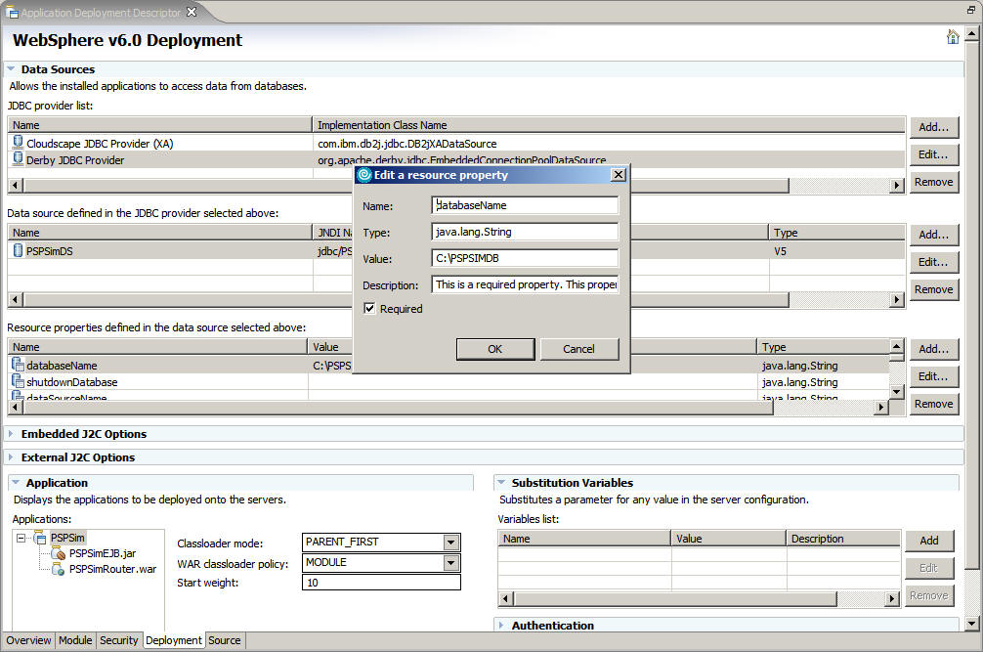Switch to the Security tab

pyautogui.click(x=118, y=640)
